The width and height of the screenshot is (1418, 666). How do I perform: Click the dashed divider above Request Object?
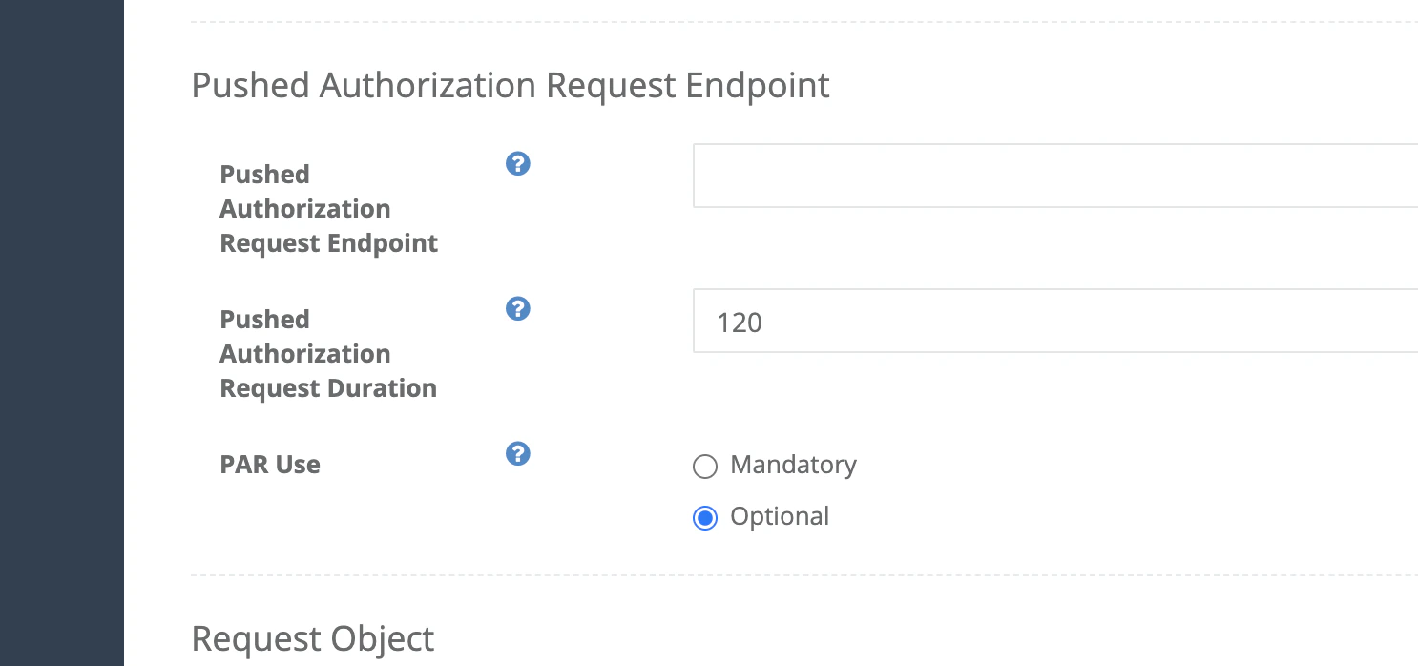pos(804,575)
